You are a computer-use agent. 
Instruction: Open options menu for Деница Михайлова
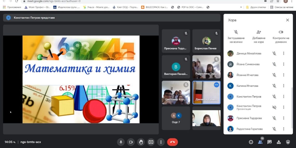284,53
